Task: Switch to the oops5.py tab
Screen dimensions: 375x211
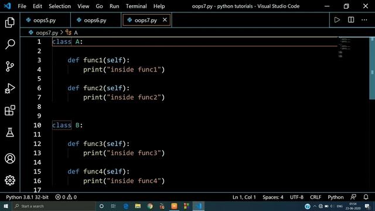Action: click(x=45, y=21)
